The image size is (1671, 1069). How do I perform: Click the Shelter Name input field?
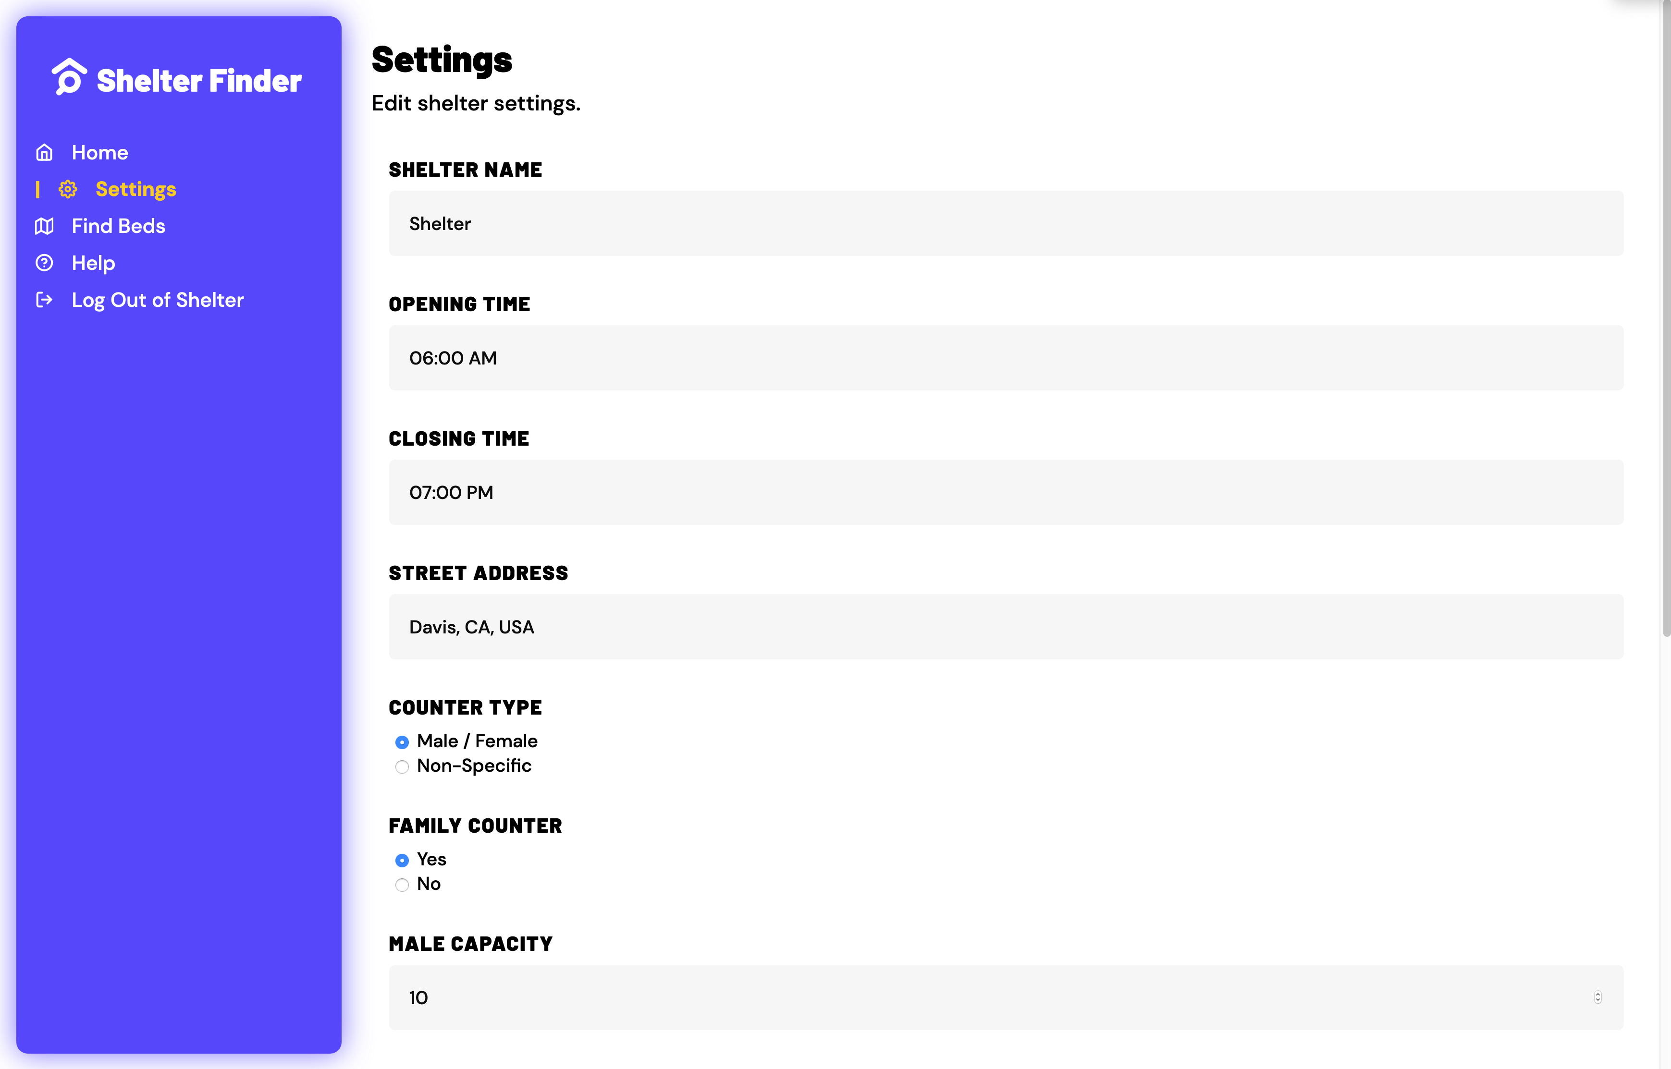pyautogui.click(x=1006, y=223)
